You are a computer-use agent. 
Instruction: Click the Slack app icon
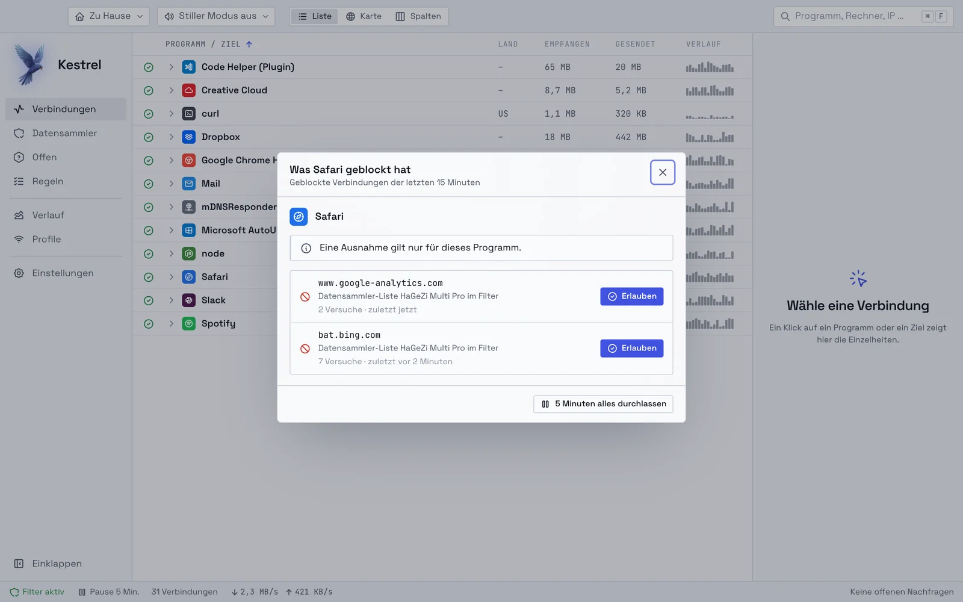189,300
